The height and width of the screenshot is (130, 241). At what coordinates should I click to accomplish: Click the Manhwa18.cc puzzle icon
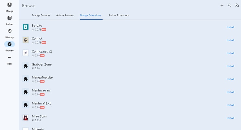tap(26, 105)
